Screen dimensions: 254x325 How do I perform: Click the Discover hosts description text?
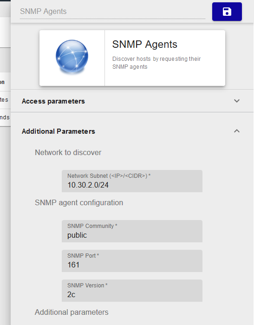[156, 63]
